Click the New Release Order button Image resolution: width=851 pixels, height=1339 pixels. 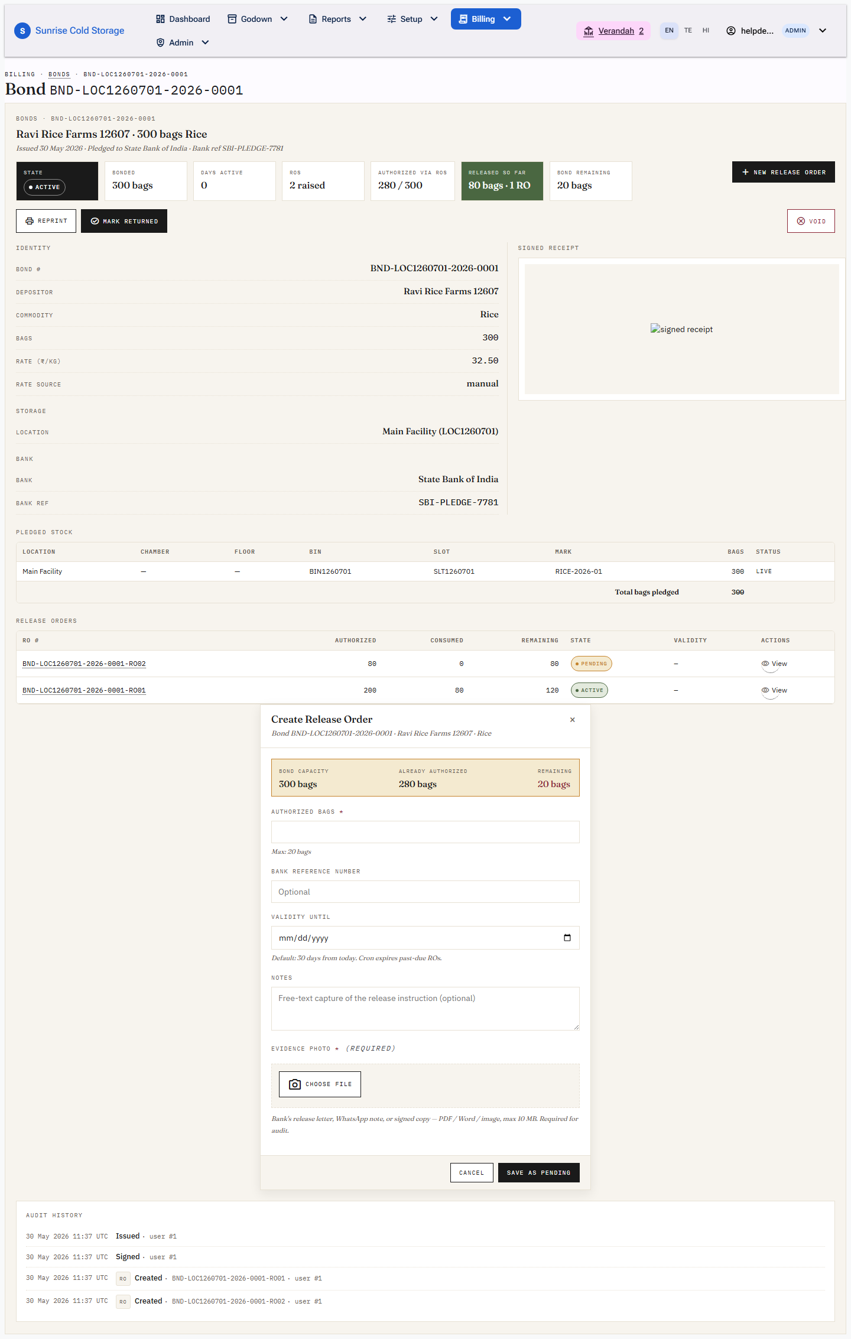tap(784, 172)
